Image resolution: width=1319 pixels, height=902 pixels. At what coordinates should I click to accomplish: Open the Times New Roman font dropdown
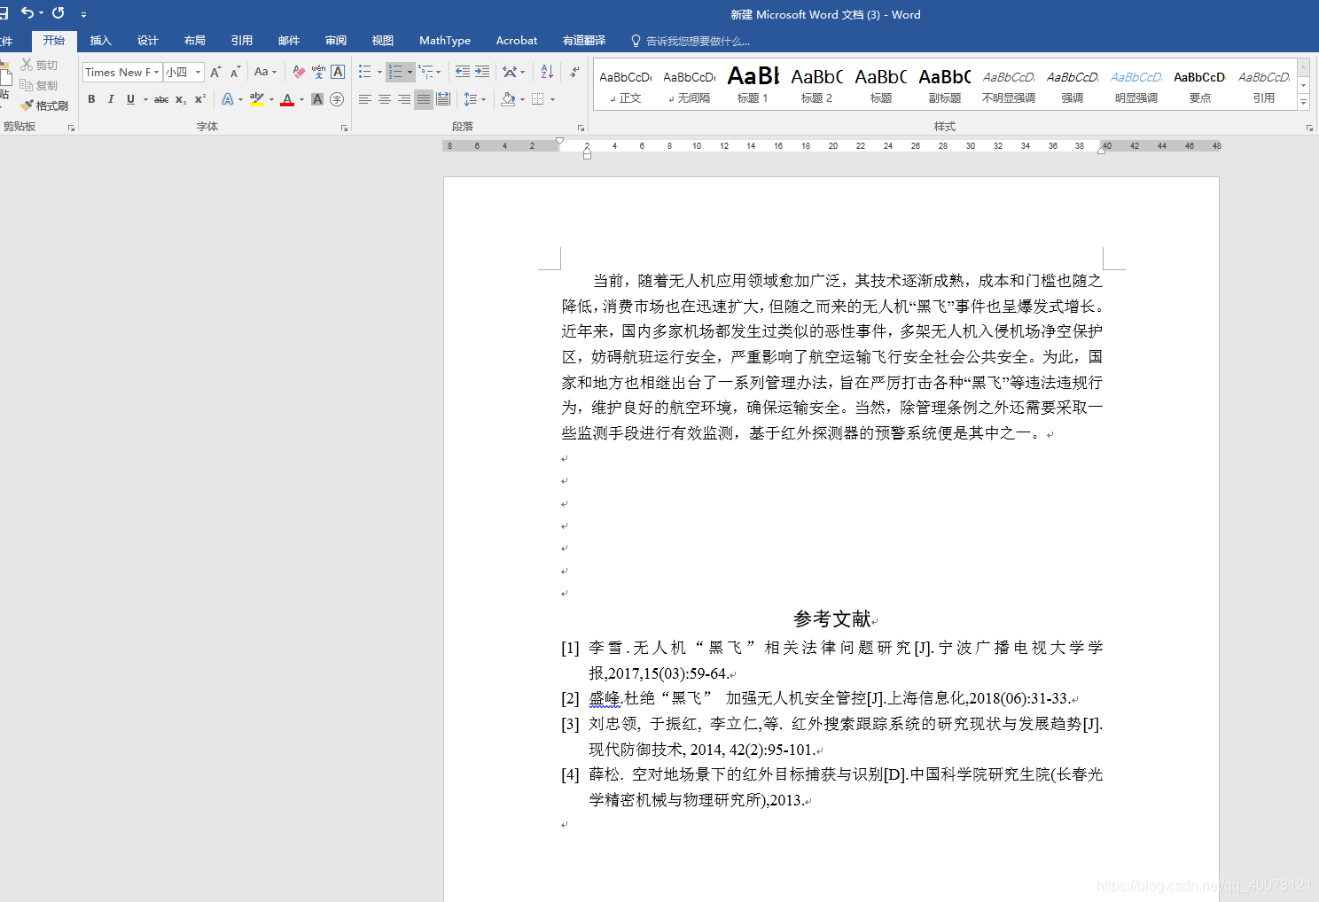coord(157,73)
